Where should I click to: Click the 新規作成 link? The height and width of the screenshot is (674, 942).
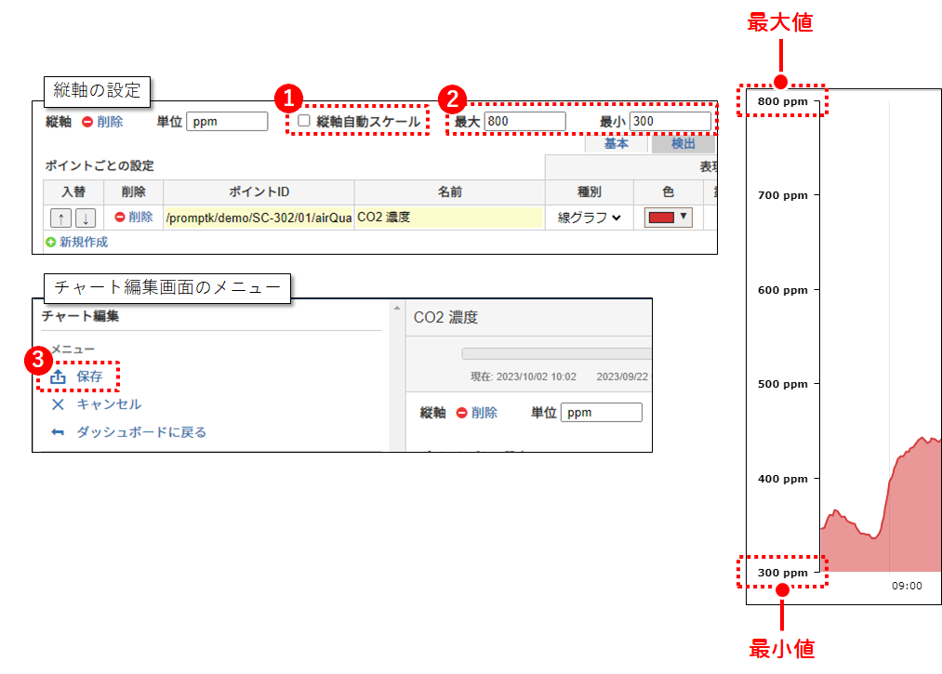84,242
